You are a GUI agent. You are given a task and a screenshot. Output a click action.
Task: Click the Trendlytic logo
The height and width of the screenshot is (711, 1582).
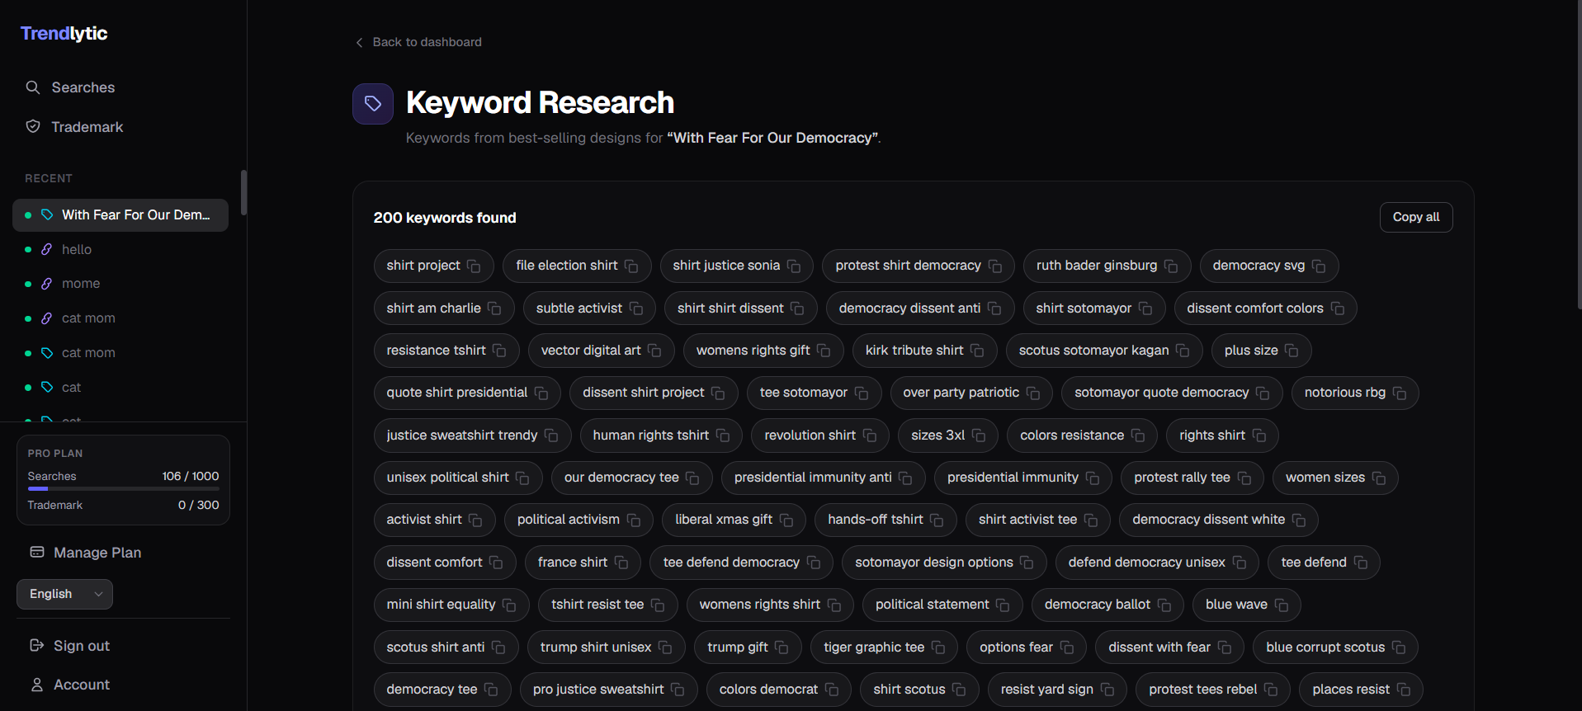point(64,33)
